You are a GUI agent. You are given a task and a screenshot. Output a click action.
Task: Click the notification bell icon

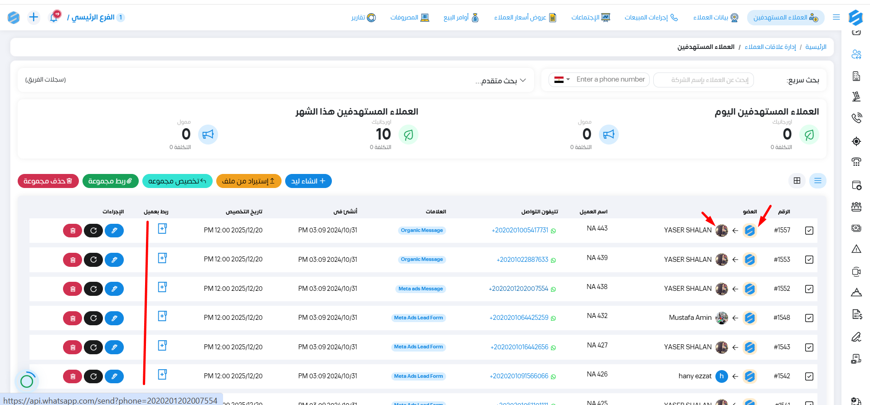click(x=54, y=17)
